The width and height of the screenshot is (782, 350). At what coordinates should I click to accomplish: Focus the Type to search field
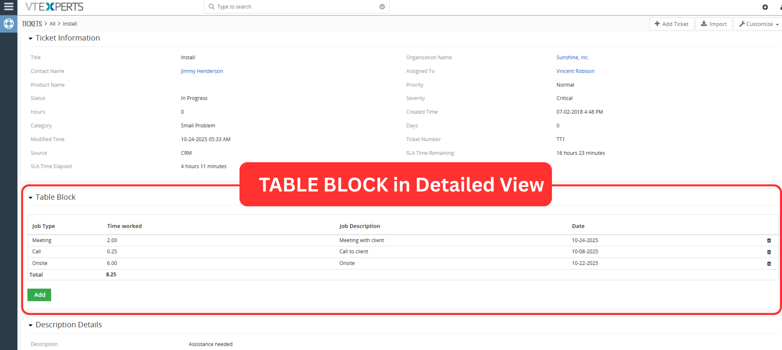[296, 7]
